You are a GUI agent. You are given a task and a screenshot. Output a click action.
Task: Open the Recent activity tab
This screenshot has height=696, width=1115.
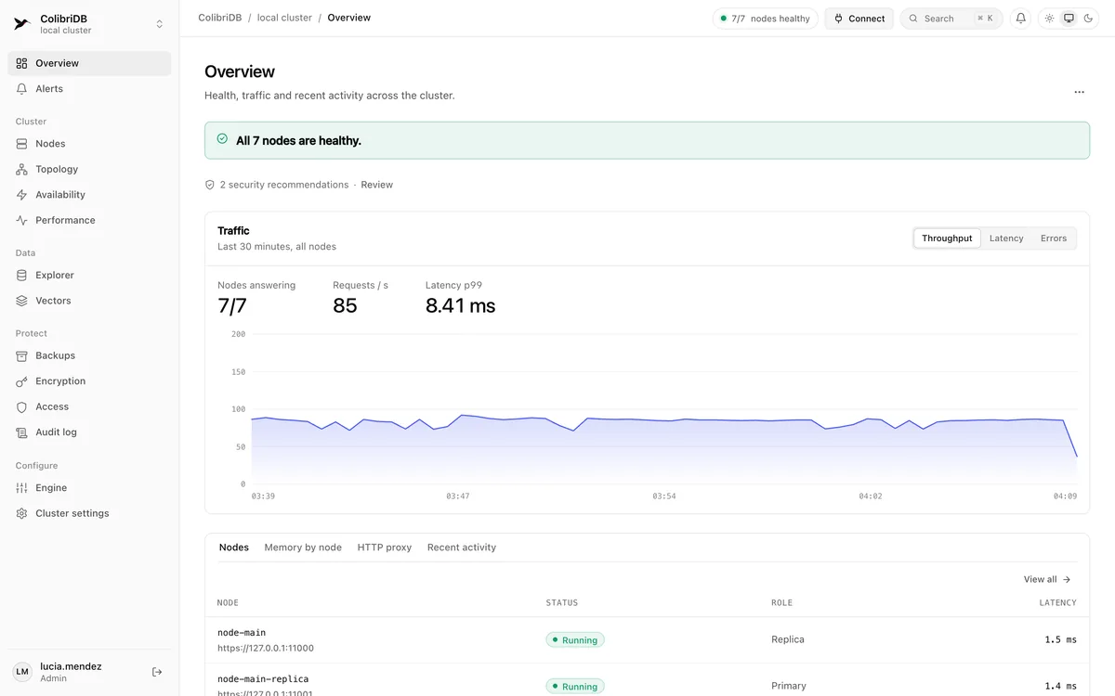click(x=462, y=548)
